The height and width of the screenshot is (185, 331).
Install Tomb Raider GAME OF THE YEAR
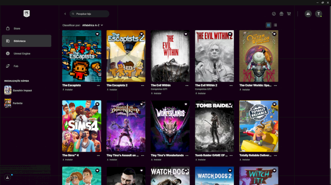[x=201, y=159]
